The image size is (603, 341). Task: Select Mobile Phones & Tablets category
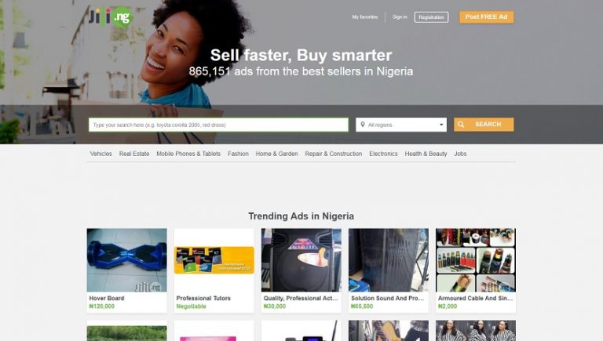coord(188,154)
